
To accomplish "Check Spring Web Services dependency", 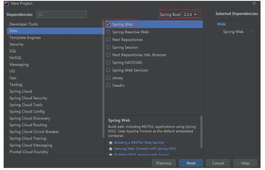I will pyautogui.click(x=108, y=70).
